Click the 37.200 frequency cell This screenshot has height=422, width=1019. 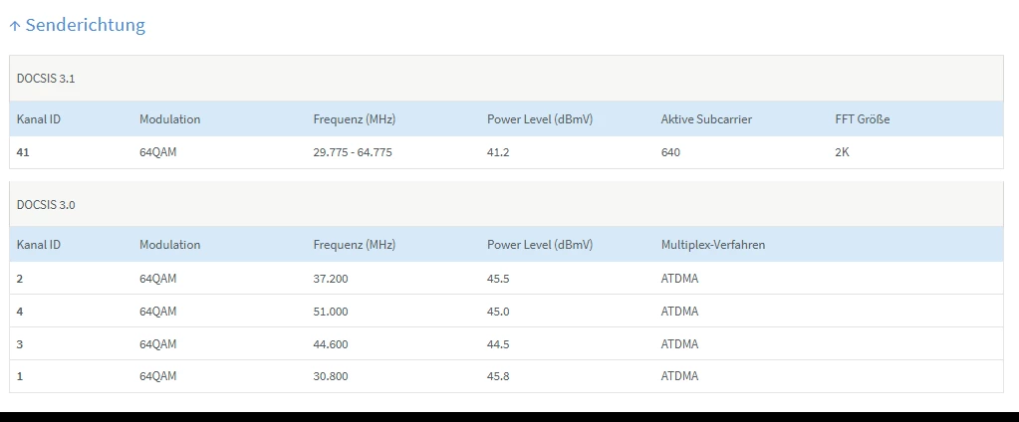point(331,279)
